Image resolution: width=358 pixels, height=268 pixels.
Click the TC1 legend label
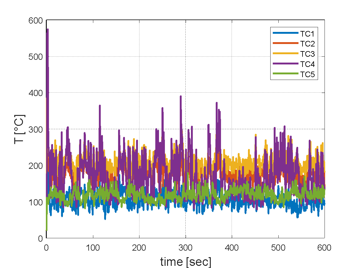pos(307,34)
